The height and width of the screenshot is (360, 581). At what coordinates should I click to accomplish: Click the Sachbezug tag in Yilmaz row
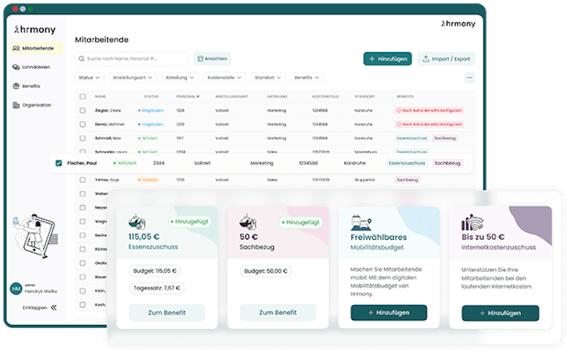point(408,180)
